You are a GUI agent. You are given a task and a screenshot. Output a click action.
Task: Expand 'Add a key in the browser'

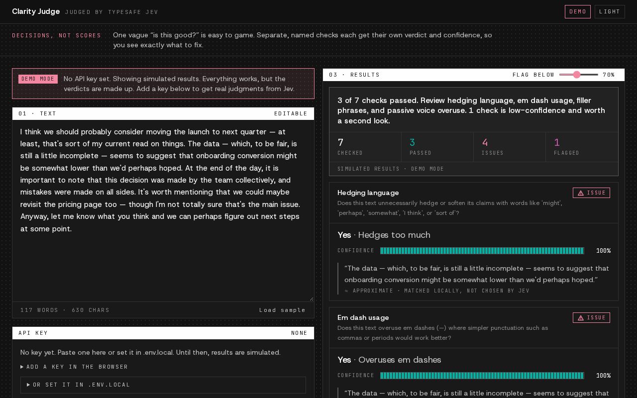tap(74, 367)
